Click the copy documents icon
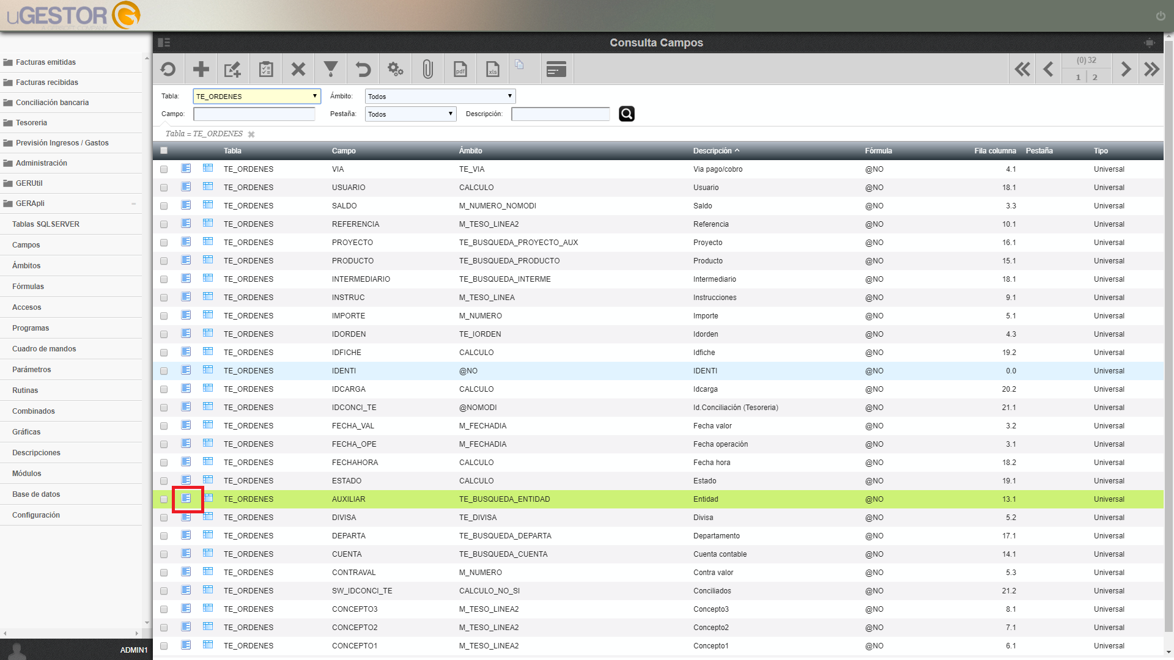This screenshot has height=660, width=1174. [x=519, y=64]
